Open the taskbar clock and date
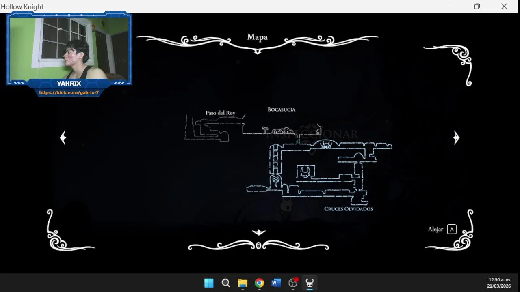Image resolution: width=520 pixels, height=292 pixels. 499,283
